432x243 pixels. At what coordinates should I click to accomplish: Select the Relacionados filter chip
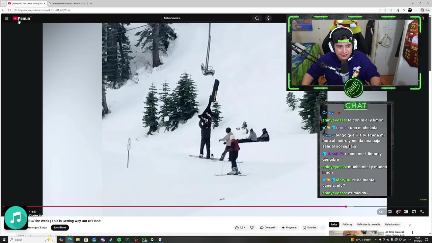pyautogui.click(x=393, y=224)
